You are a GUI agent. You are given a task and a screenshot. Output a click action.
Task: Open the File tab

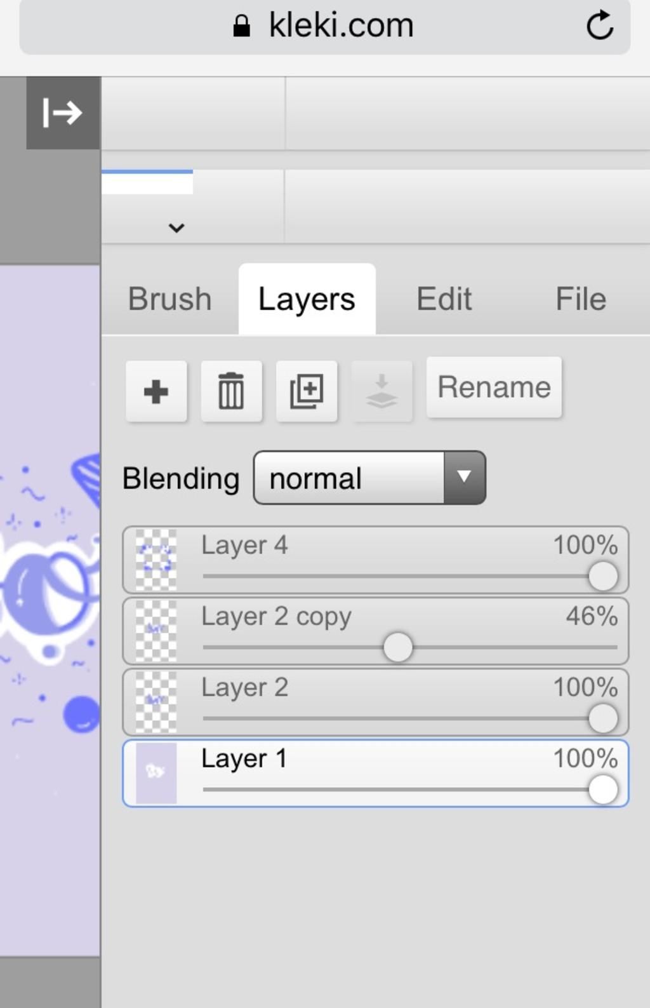pos(580,299)
